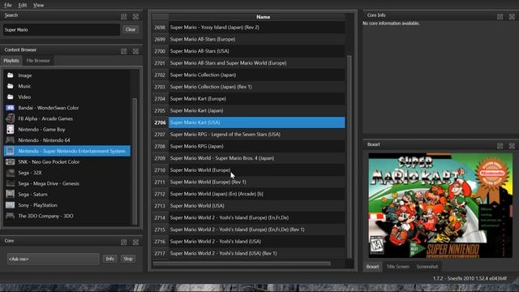The width and height of the screenshot is (519, 292).
Task: Click the Super Mario Kart boxart image
Action: point(440,205)
